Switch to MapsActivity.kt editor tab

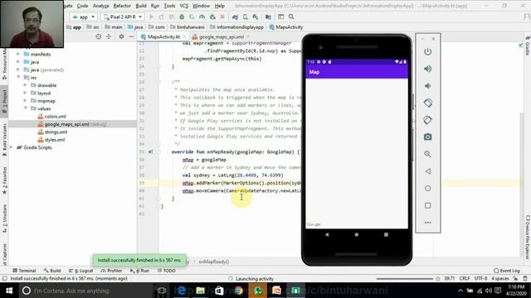click(x=163, y=36)
